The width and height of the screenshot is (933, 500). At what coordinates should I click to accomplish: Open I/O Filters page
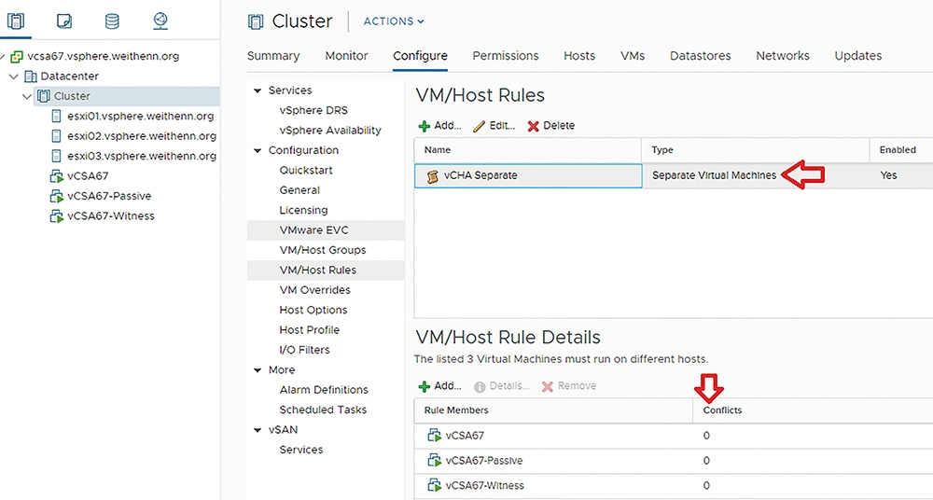pos(304,350)
